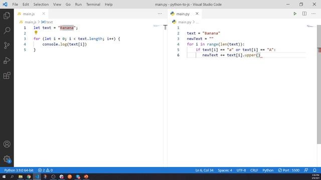The height and width of the screenshot is (180, 321).
Task: Open Chrome from taskbar
Action: (29, 176)
